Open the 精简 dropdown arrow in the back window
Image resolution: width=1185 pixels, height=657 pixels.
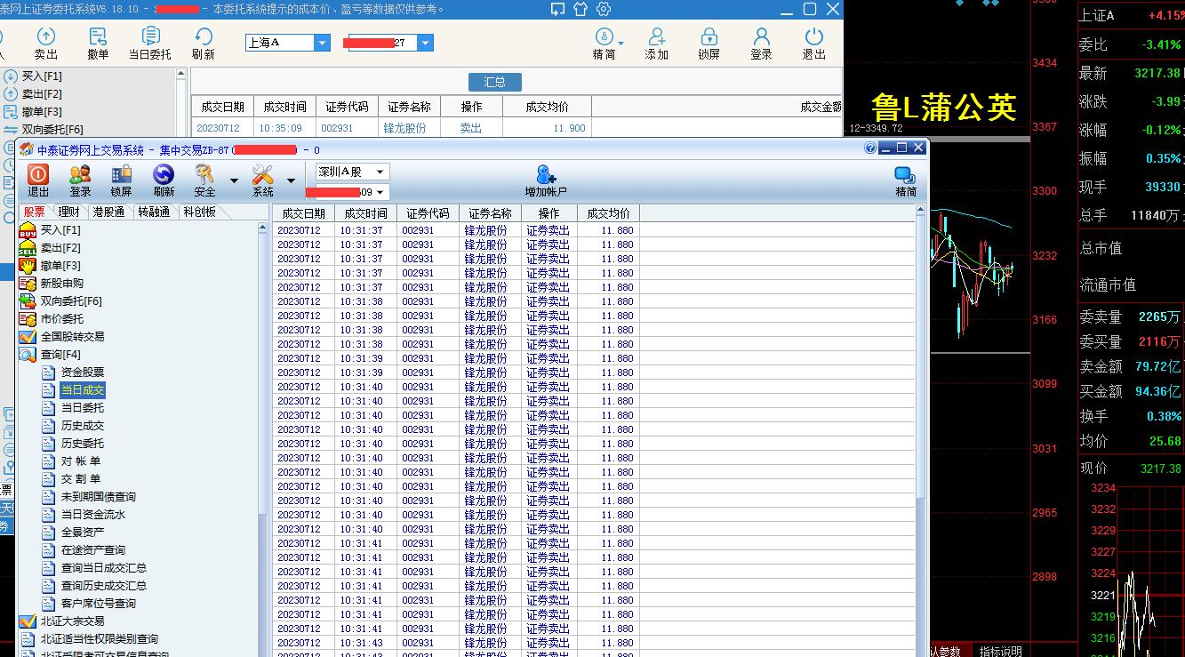[x=621, y=44]
